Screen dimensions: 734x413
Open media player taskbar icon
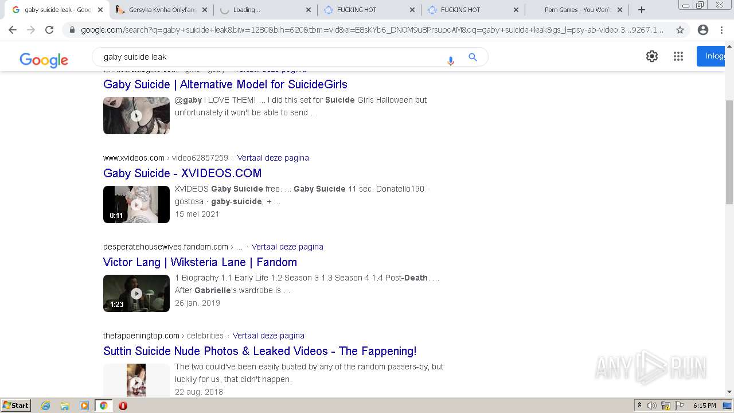84,406
